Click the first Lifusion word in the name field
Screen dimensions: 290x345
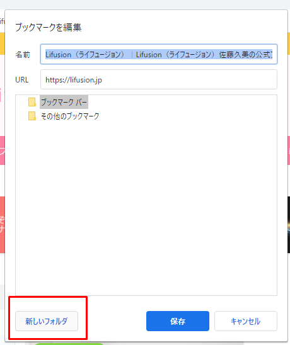pos(58,55)
